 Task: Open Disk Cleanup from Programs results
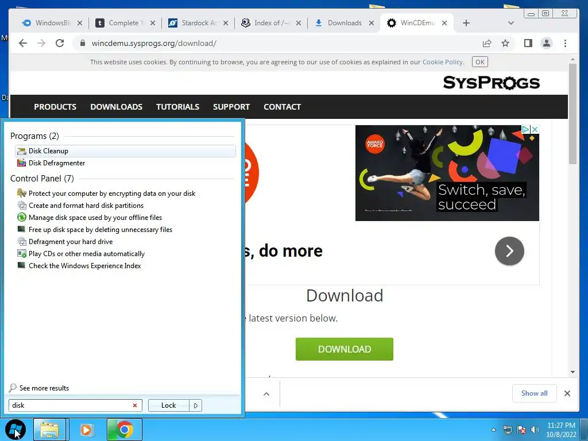[125, 151]
